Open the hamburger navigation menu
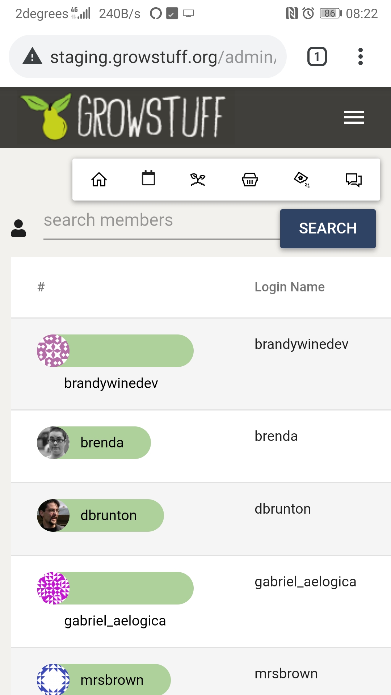The width and height of the screenshot is (391, 695). 354,117
